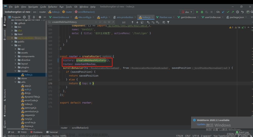Toggle the Favorites tool window in the sidebar

[5, 111]
